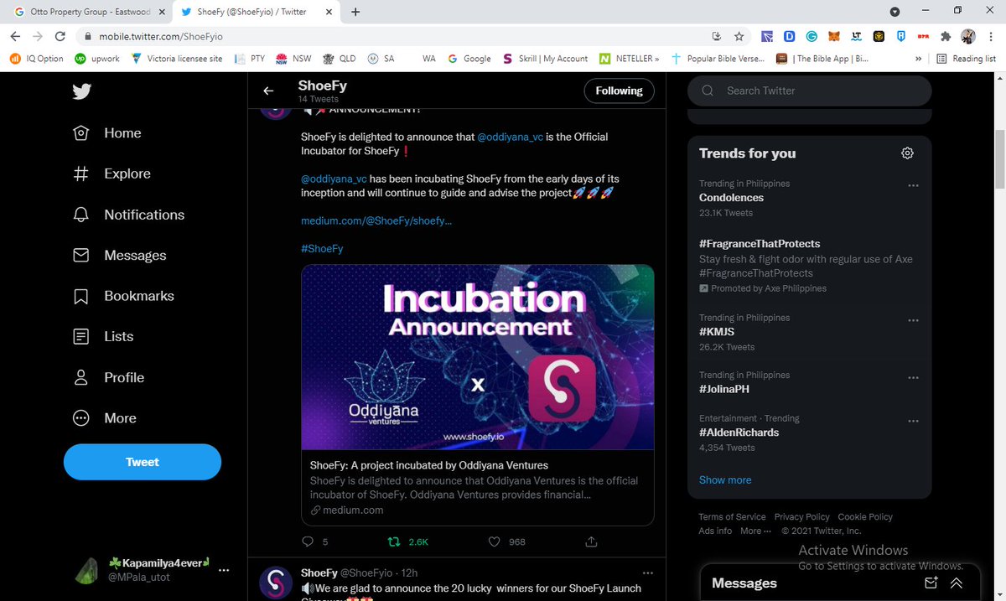Click the browser back arrow

(15, 36)
